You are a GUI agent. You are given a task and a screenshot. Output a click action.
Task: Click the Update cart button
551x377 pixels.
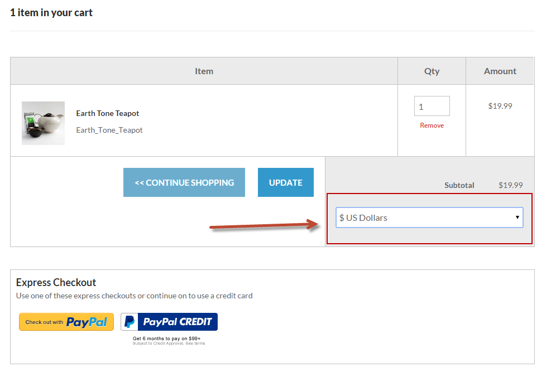(x=286, y=182)
